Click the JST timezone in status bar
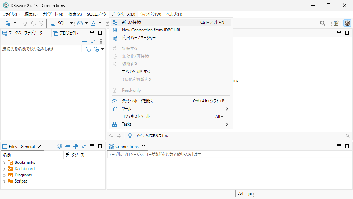The width and height of the screenshot is (353, 199). [x=241, y=193]
